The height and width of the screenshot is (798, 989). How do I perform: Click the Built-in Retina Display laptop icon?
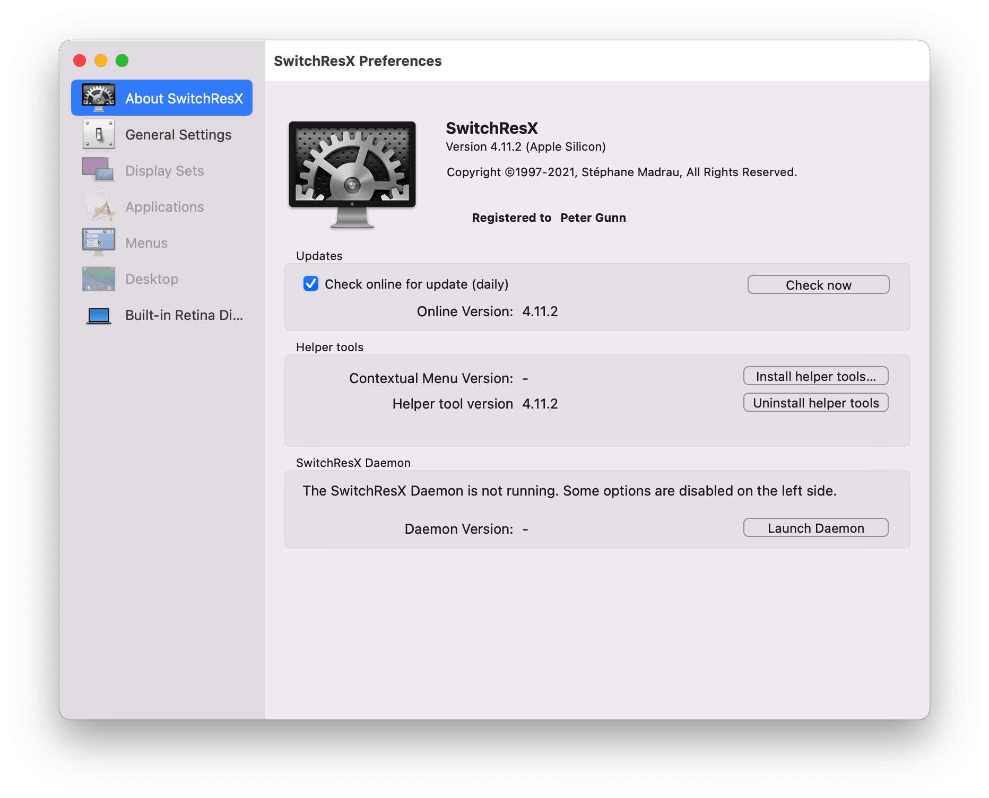[x=99, y=315]
